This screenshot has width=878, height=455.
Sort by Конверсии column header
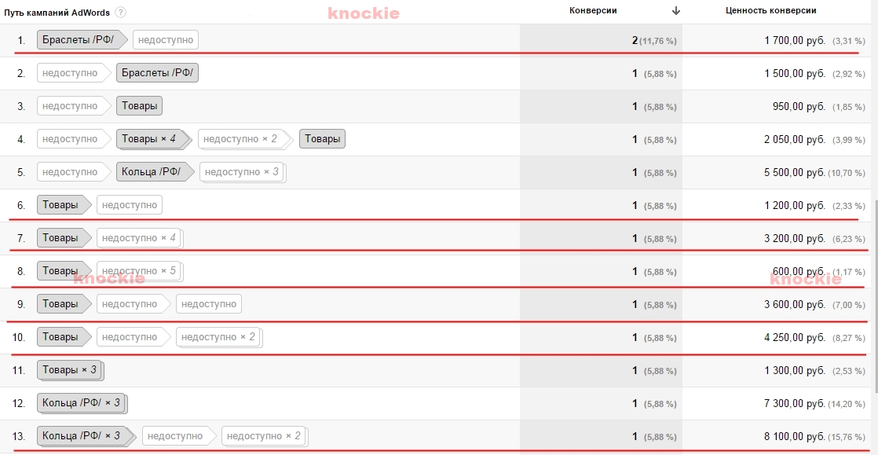point(593,11)
